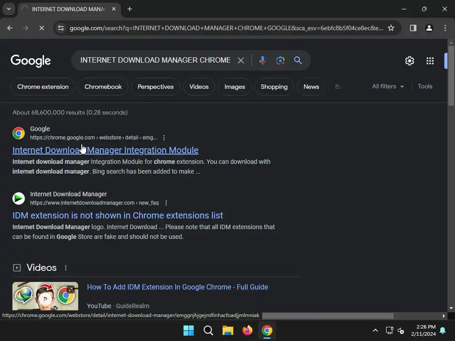Open the network status tray icon

coord(389,330)
